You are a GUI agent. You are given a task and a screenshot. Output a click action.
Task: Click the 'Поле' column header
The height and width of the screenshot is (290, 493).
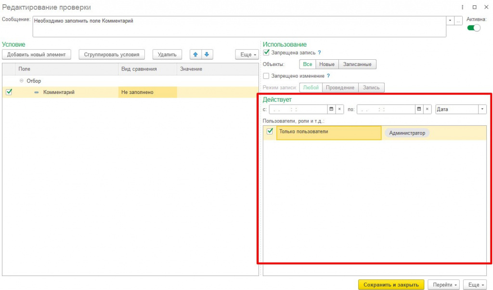pyautogui.click(x=66, y=69)
